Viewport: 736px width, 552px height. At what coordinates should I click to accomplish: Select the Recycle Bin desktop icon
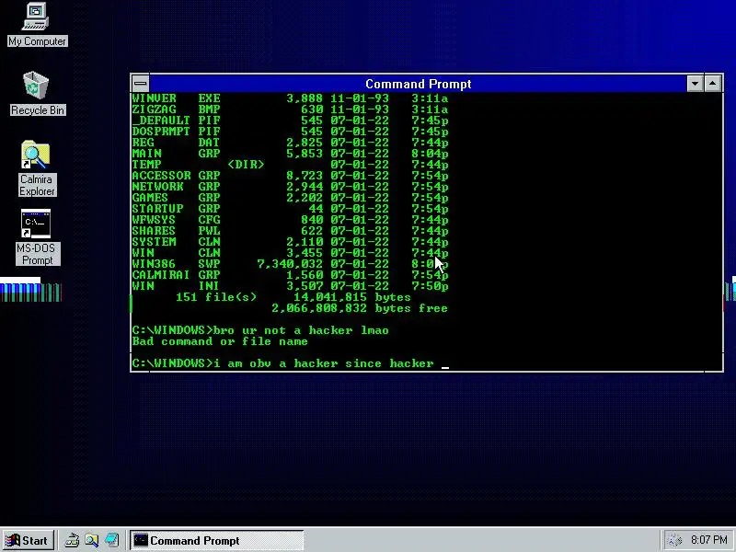[37, 94]
